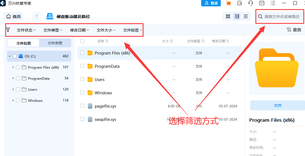Expand Windows tree node

pyautogui.click(x=13, y=100)
